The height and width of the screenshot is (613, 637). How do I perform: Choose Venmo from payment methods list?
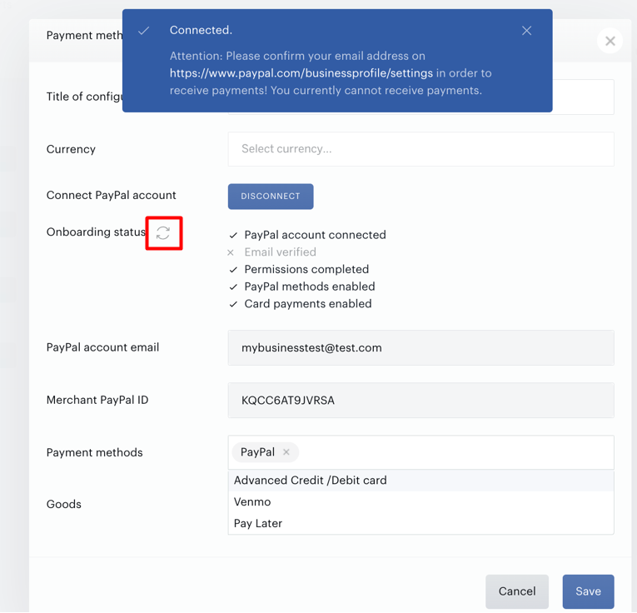click(421, 502)
